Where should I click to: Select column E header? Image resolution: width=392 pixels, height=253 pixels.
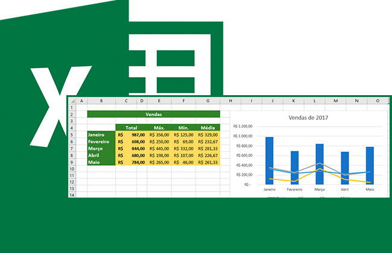pyautogui.click(x=159, y=101)
